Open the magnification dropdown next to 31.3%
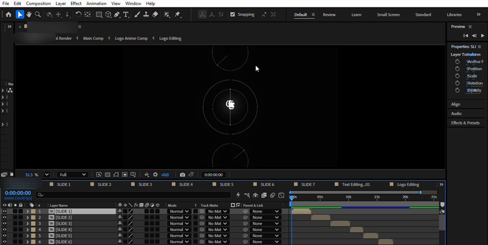The height and width of the screenshot is (245, 488). [x=47, y=175]
